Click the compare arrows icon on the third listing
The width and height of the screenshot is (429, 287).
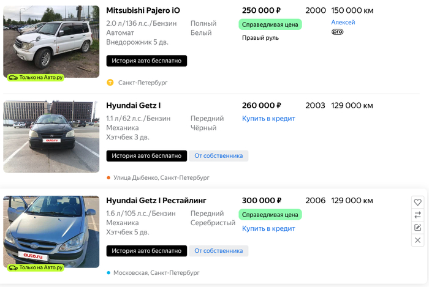(418, 215)
